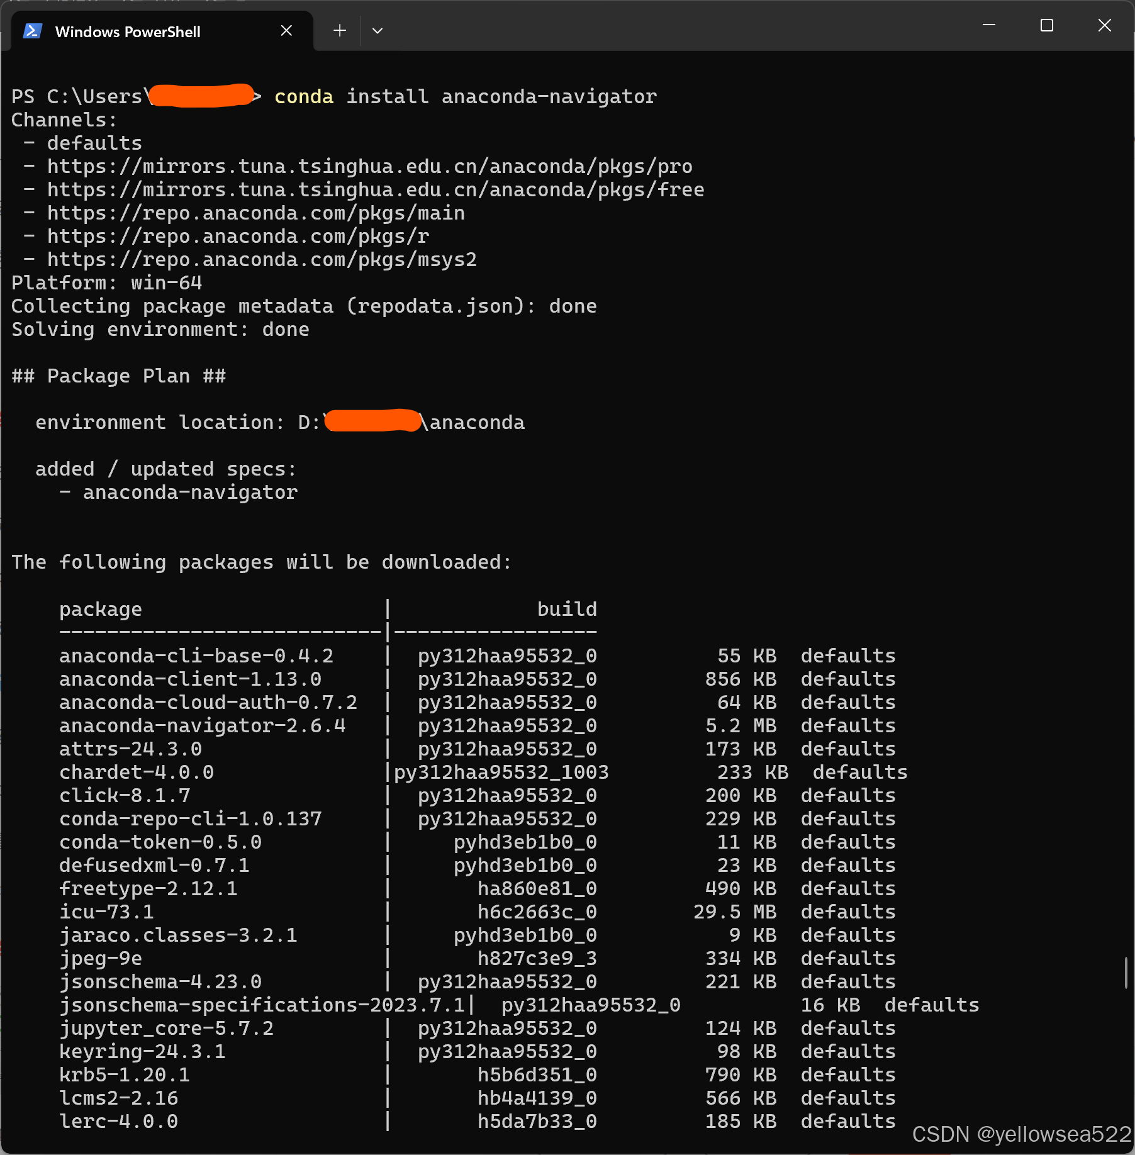Click conda-repo-cli-1.0.137 package name
The width and height of the screenshot is (1135, 1155).
190,819
